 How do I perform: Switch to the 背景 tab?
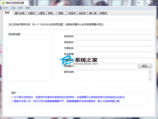[62, 13]
